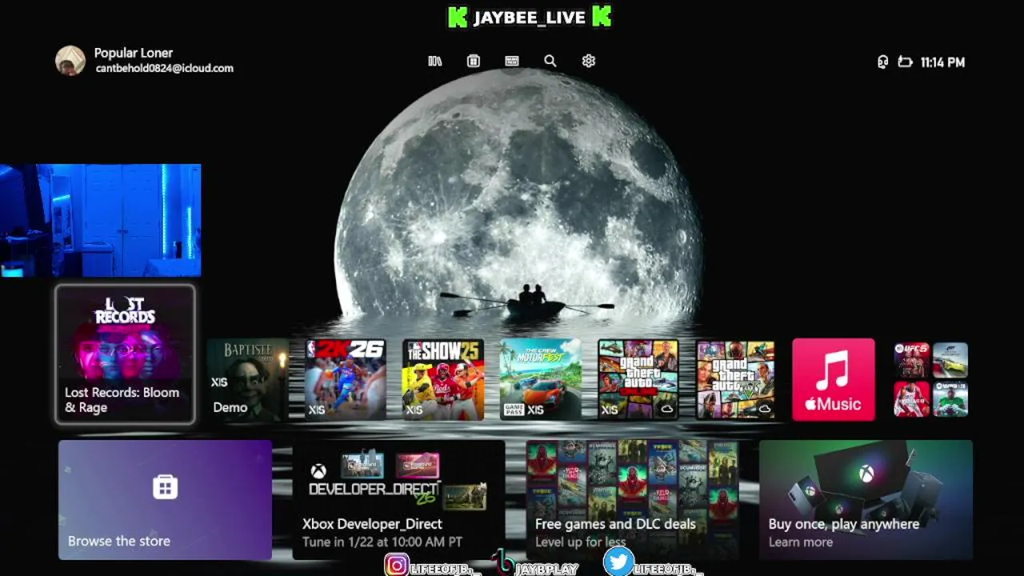The image size is (1024, 576).
Task: Open the Microsoft Store icon in top bar
Action: coord(474,61)
